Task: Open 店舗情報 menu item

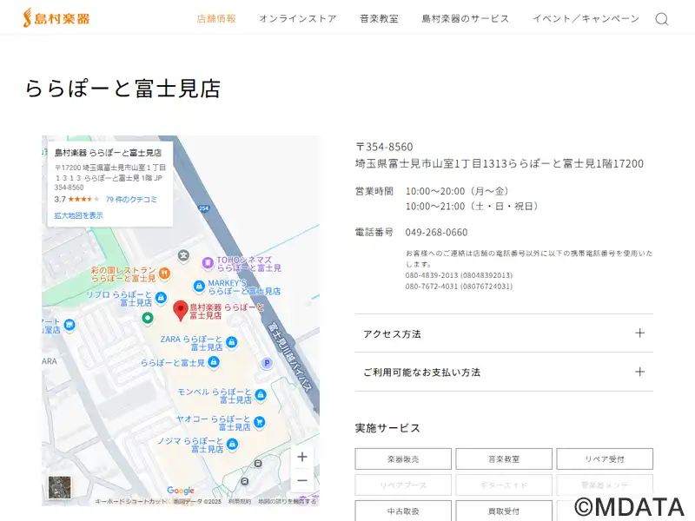Action: 216,19
